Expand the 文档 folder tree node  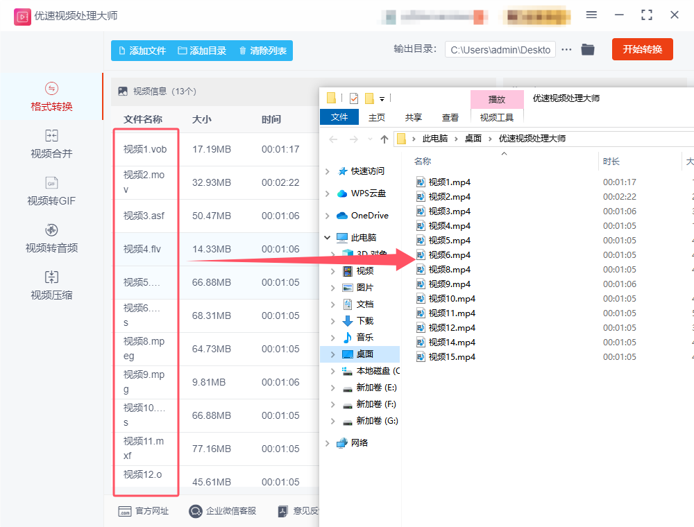333,304
